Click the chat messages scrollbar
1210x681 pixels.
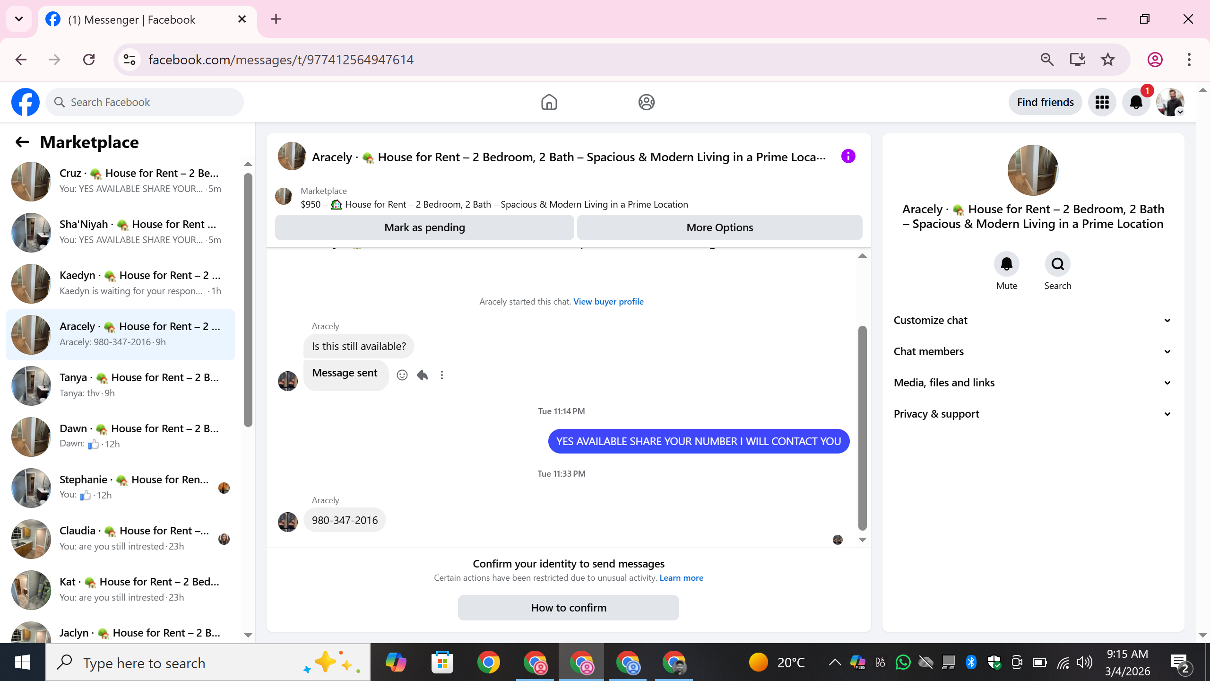pyautogui.click(x=862, y=428)
